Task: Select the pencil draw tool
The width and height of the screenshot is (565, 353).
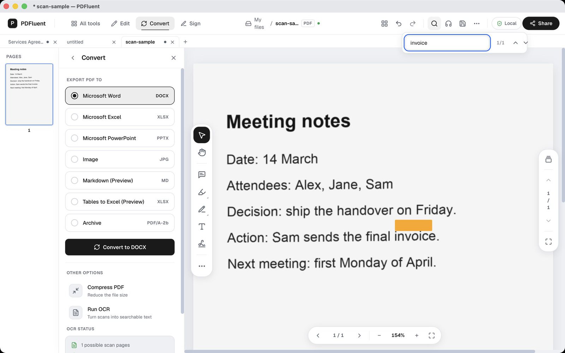Action: pyautogui.click(x=202, y=209)
